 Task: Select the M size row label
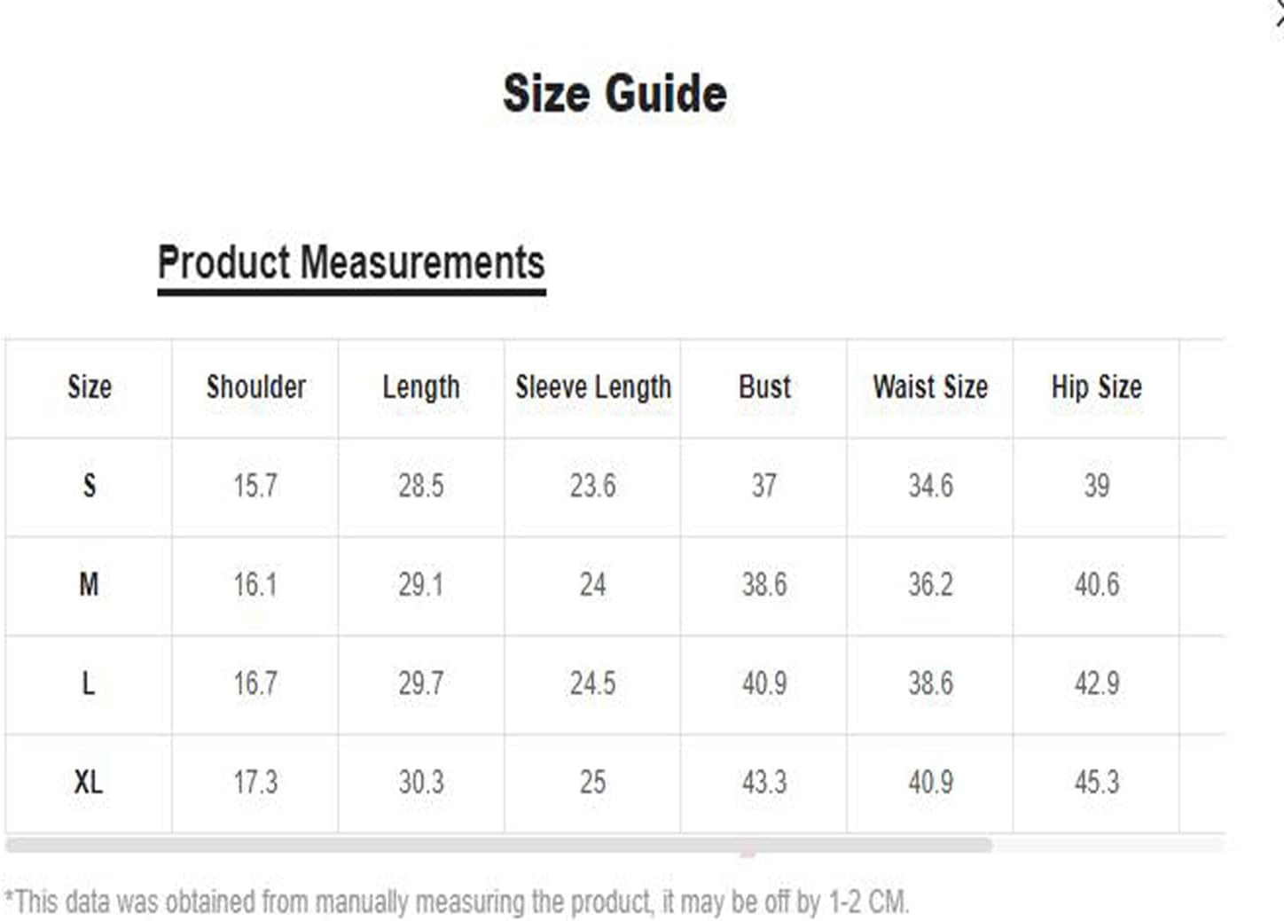[x=89, y=585]
